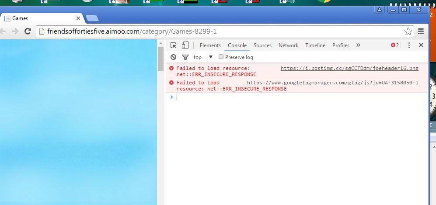Screen dimensions: 436x205
Task: Switch to the Console tab
Action: [x=237, y=45]
